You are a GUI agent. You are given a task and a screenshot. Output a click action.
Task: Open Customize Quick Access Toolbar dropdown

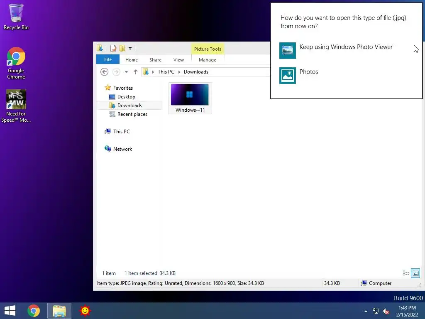(130, 49)
